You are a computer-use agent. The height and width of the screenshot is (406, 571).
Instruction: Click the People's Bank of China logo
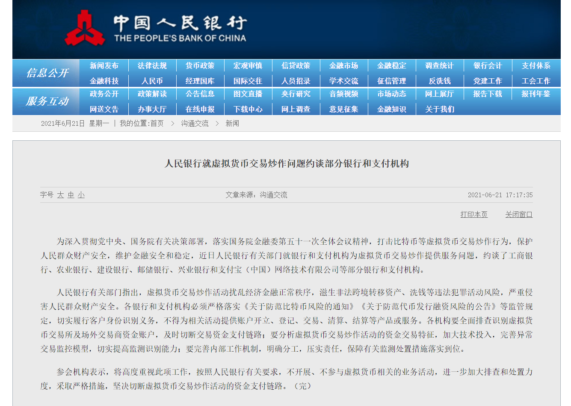(x=156, y=28)
